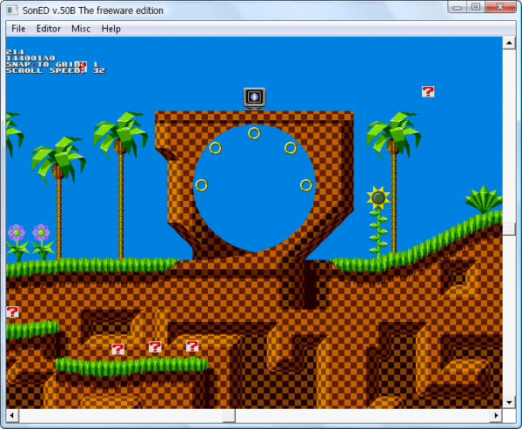This screenshot has height=429, width=522.
Task: Click the horizontal scrollbar left arrow
Action: [x=12, y=415]
